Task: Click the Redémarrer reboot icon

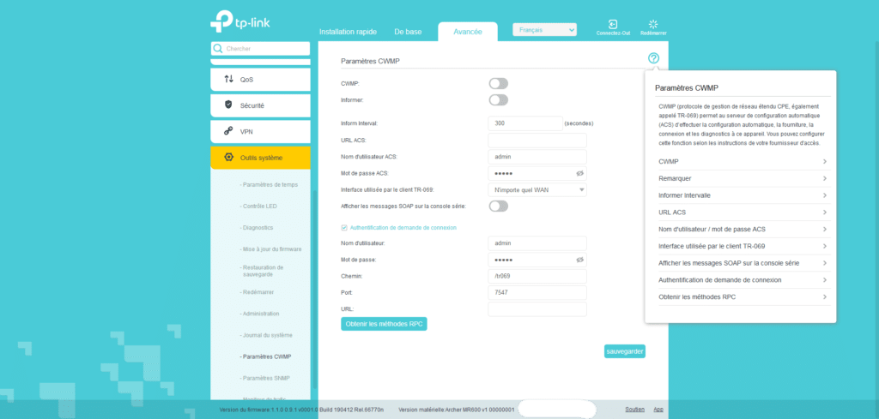Action: tap(653, 25)
